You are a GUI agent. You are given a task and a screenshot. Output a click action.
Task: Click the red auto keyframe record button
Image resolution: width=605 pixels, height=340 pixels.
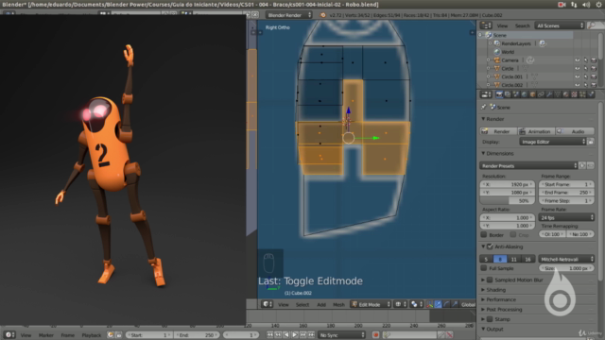click(x=375, y=335)
